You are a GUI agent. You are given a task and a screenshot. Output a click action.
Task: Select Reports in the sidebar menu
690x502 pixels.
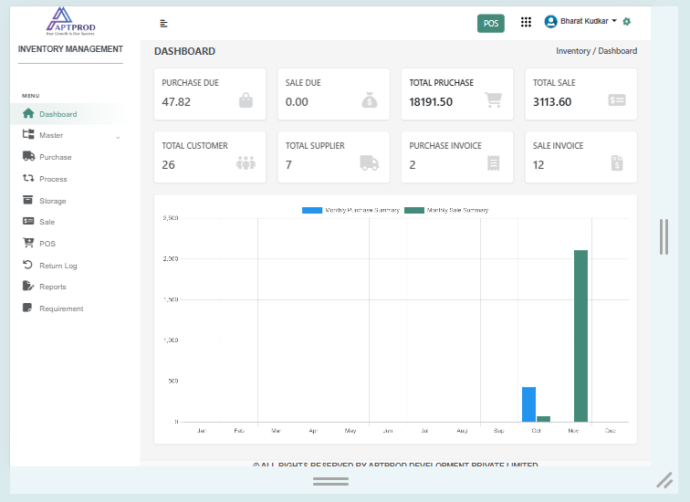52,287
